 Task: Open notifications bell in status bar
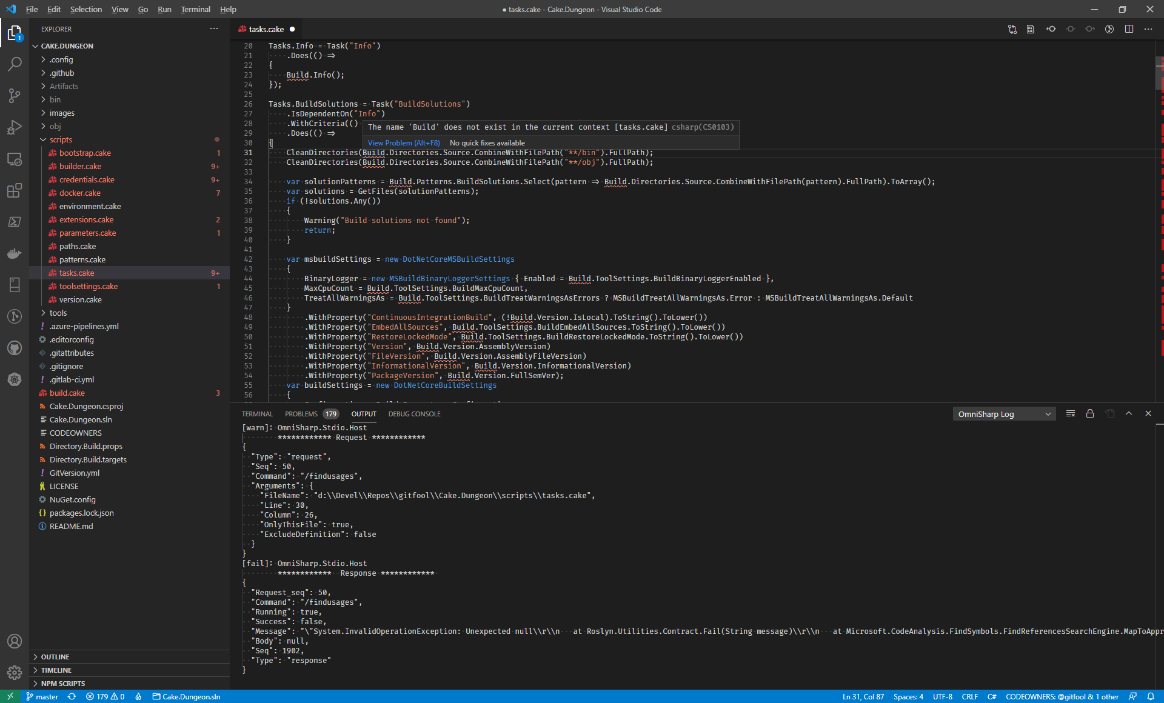tap(1151, 696)
